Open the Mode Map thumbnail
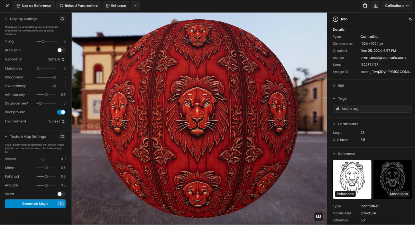The width and height of the screenshot is (415, 225). click(x=393, y=179)
